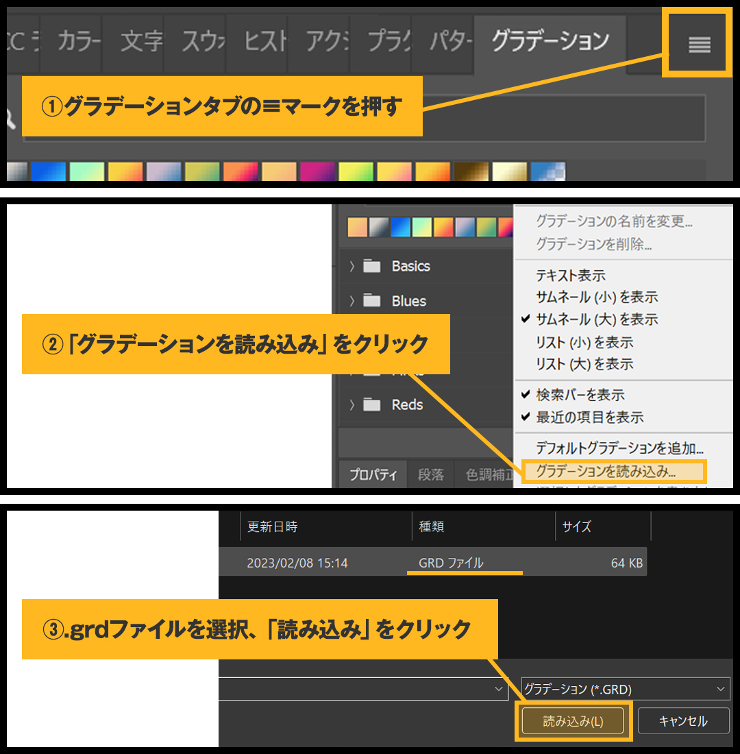Sort files by 更新日時 column header
740x754 pixels.
(272, 526)
